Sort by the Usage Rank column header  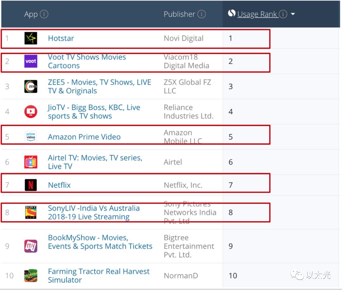click(257, 14)
